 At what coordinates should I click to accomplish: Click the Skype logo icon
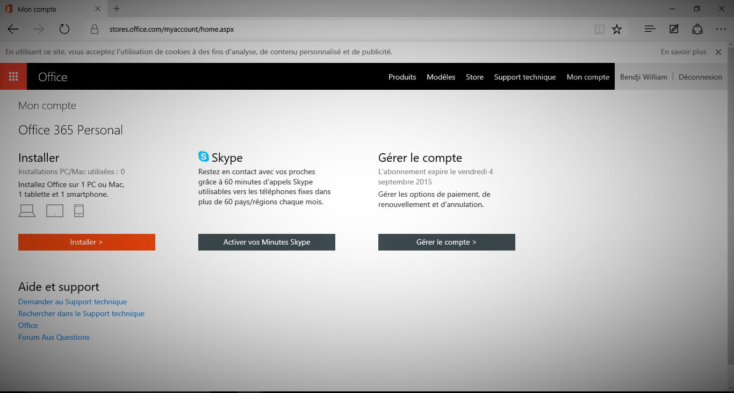204,156
